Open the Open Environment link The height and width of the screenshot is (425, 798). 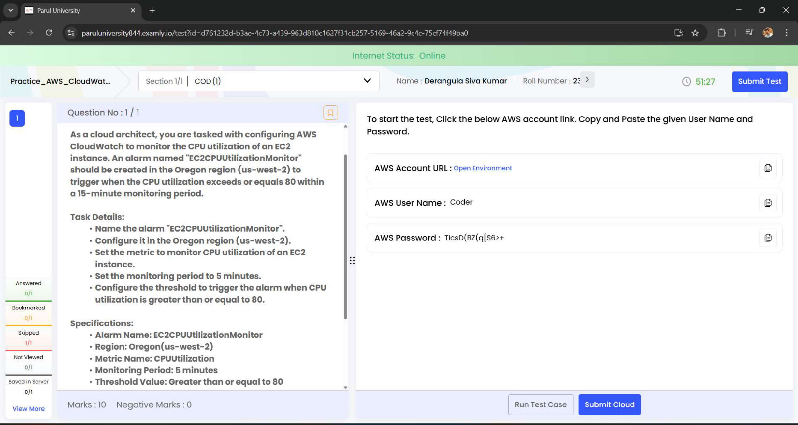[x=483, y=168]
